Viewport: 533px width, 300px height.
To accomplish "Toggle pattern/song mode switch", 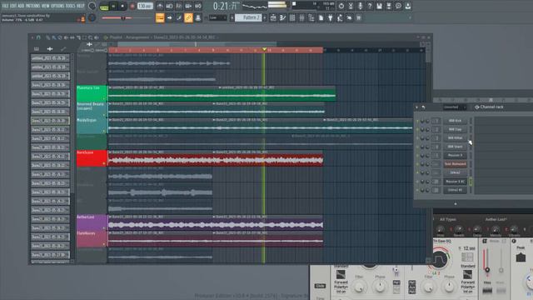I will (104, 7).
